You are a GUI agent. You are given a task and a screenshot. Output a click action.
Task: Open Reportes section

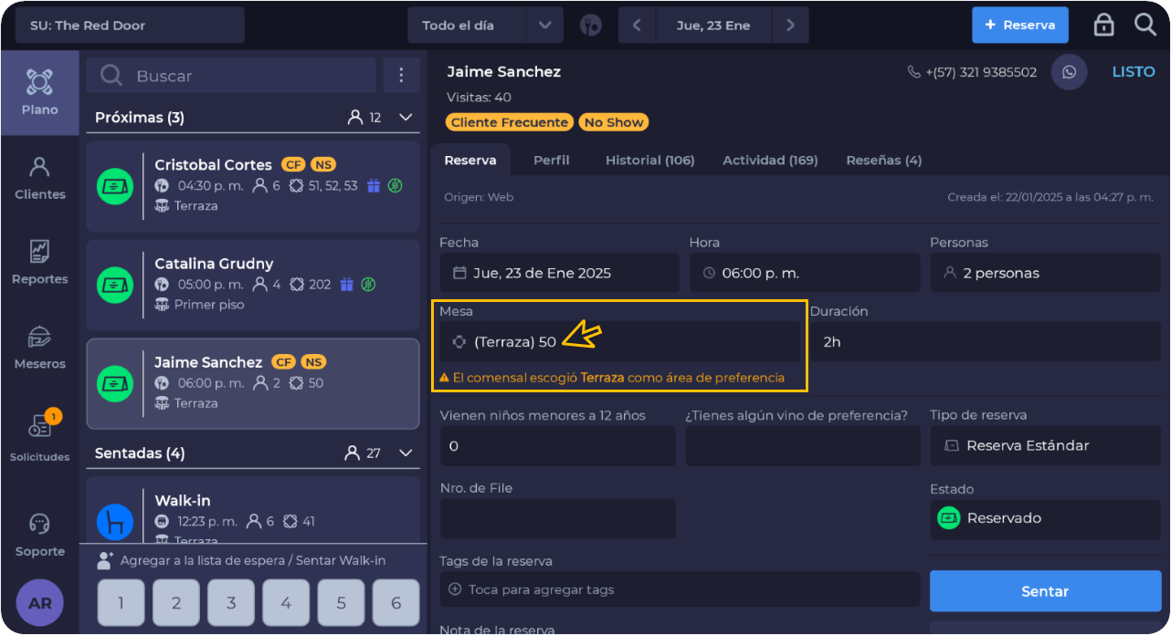tap(39, 263)
